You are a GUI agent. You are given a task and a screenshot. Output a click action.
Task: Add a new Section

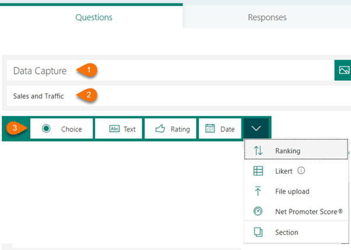coord(296,232)
